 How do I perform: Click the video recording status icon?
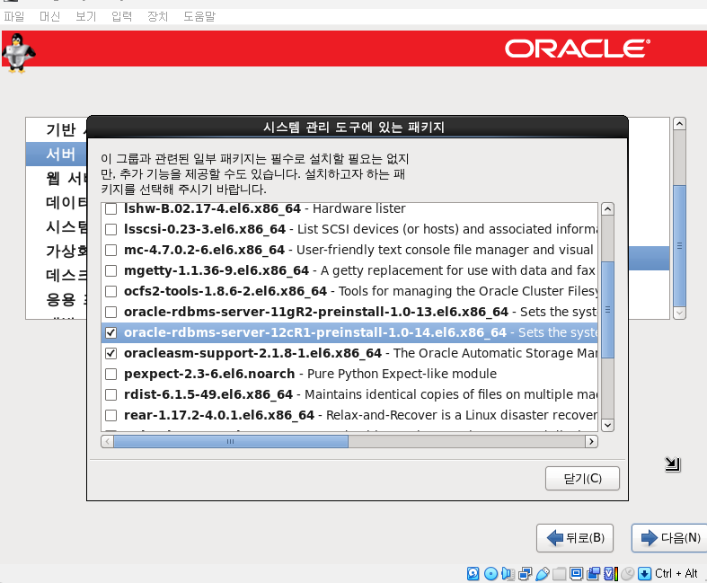pos(594,573)
